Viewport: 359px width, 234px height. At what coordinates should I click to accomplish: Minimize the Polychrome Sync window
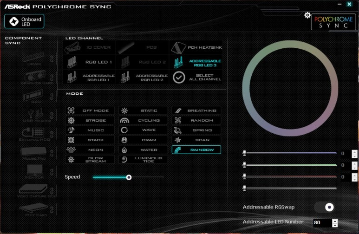[339, 4]
